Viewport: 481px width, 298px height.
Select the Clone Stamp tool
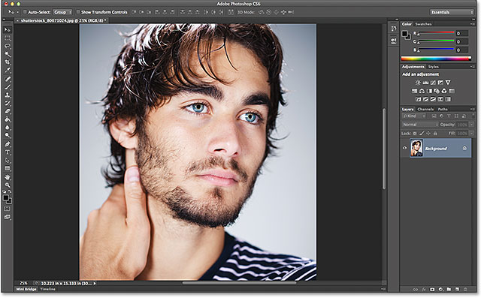8,95
